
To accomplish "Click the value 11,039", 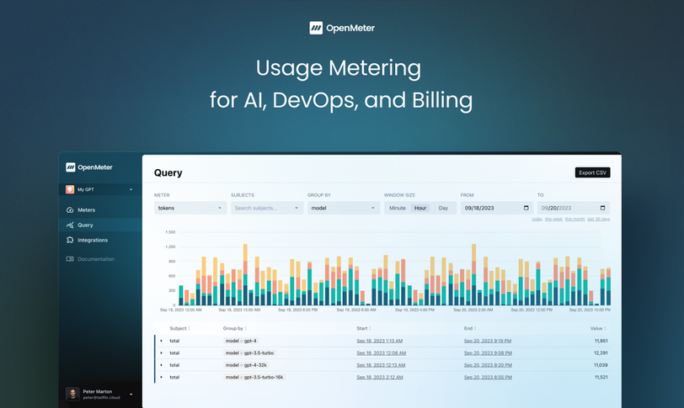I will click(601, 365).
